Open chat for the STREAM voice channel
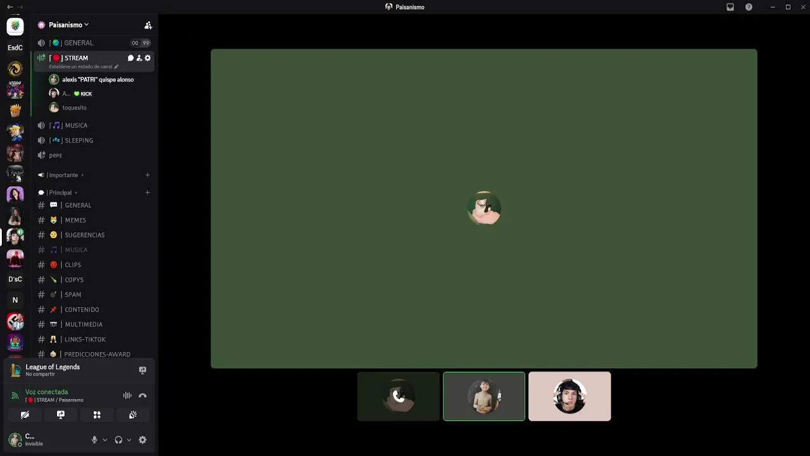This screenshot has height=456, width=810. point(131,58)
